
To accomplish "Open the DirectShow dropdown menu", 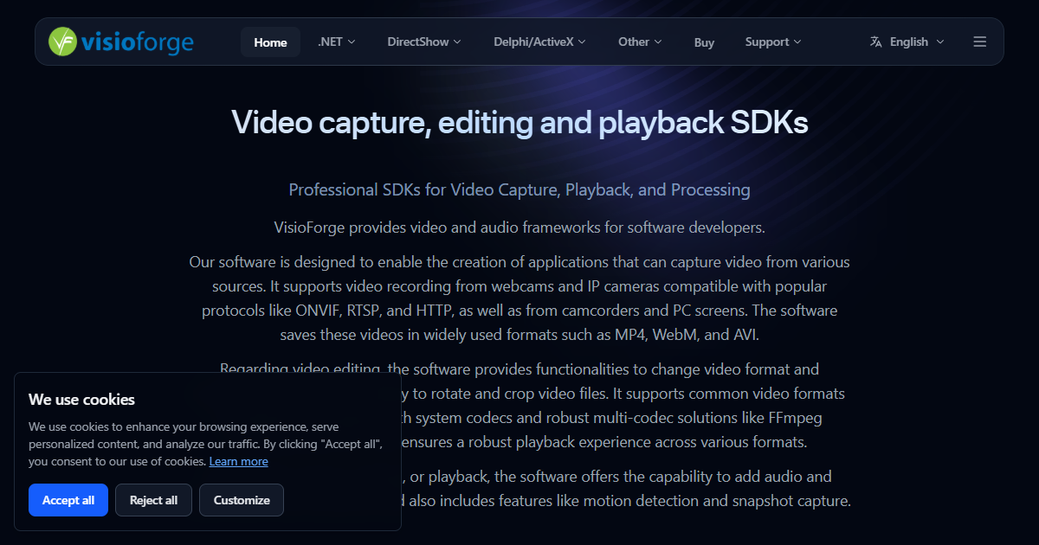I will click(423, 42).
